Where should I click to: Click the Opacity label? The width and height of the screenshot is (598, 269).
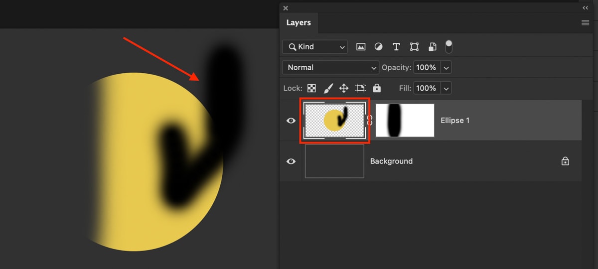click(397, 67)
